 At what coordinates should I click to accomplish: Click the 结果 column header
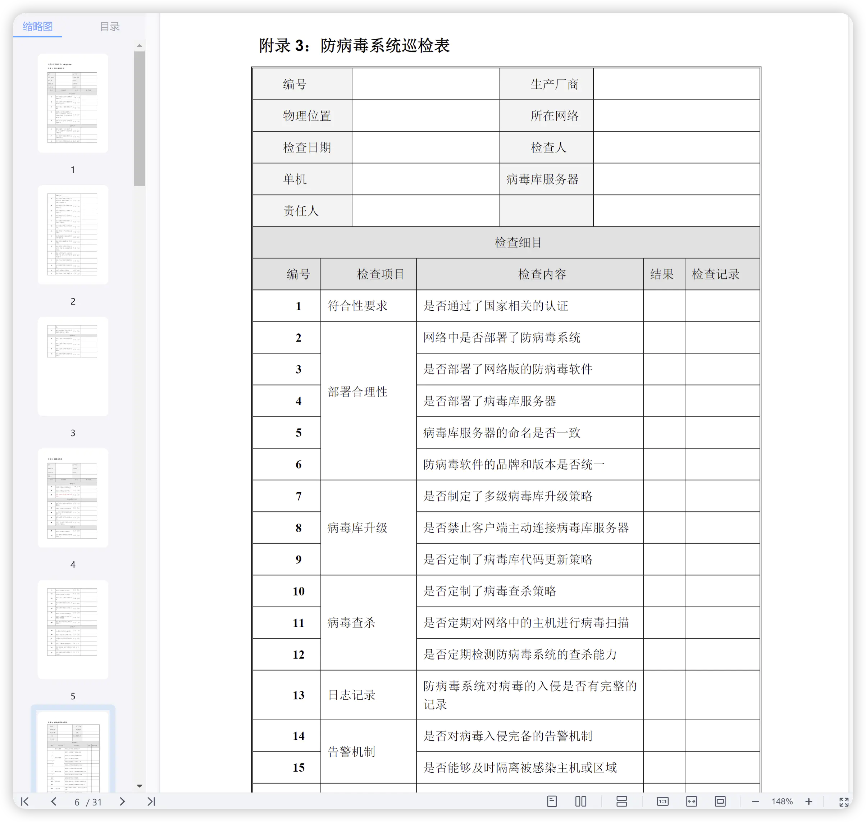coord(664,274)
